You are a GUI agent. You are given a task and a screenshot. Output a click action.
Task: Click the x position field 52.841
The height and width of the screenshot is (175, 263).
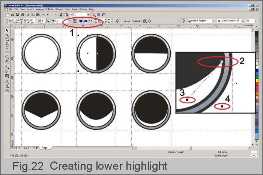[14, 20]
